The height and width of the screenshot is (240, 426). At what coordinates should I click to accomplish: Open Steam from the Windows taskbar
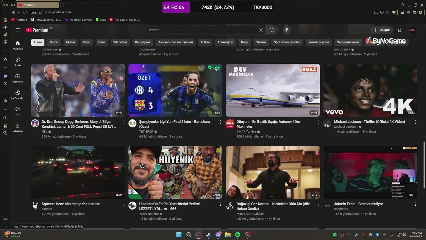point(208,235)
